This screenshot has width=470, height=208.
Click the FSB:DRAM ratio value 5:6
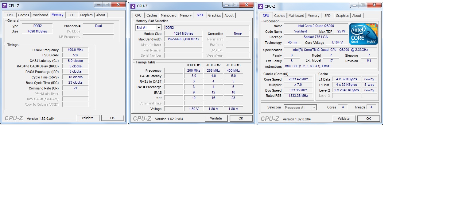click(x=76, y=55)
